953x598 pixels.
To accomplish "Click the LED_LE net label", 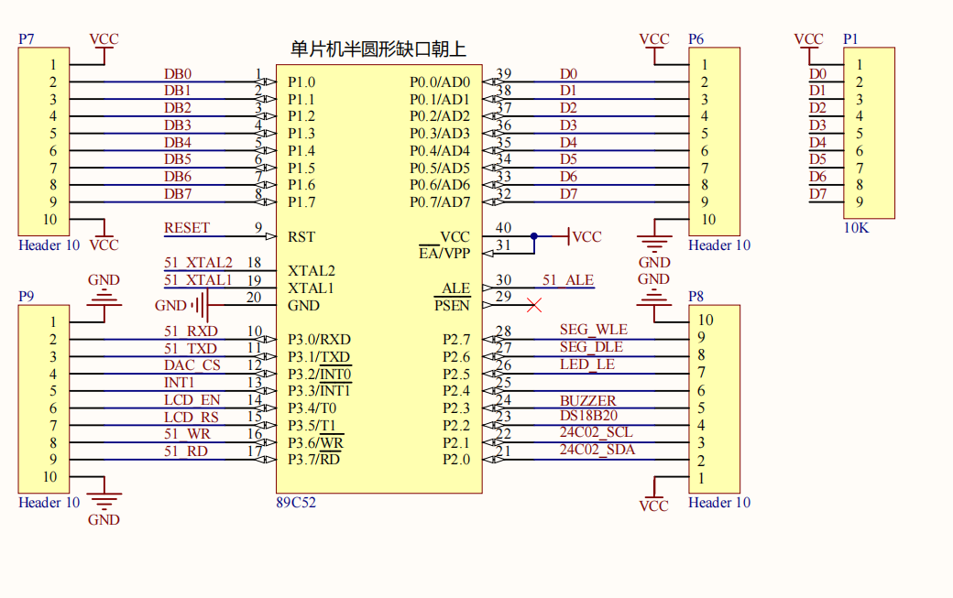I will [x=587, y=364].
